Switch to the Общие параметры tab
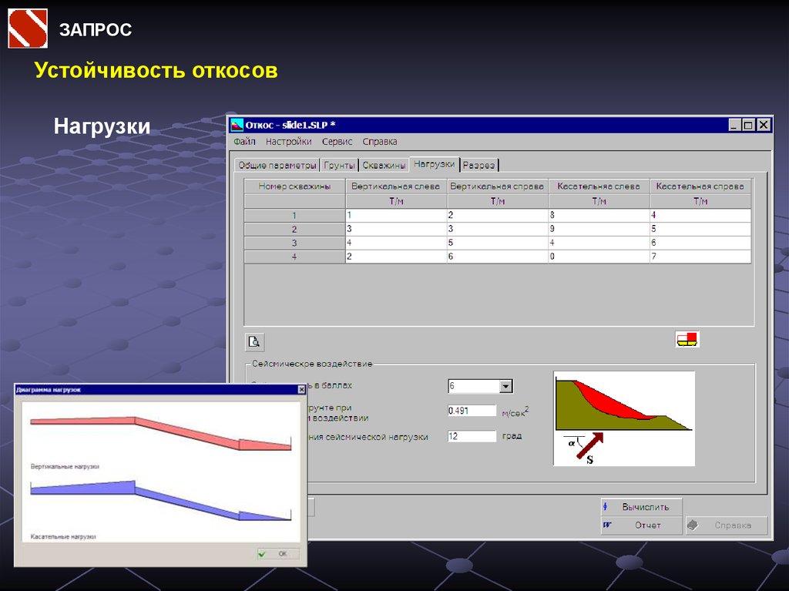The height and width of the screenshot is (591, 789). tap(277, 165)
